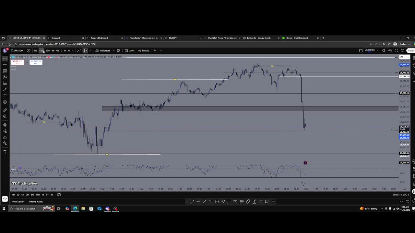Enter fullscreen mode

pos(396,50)
